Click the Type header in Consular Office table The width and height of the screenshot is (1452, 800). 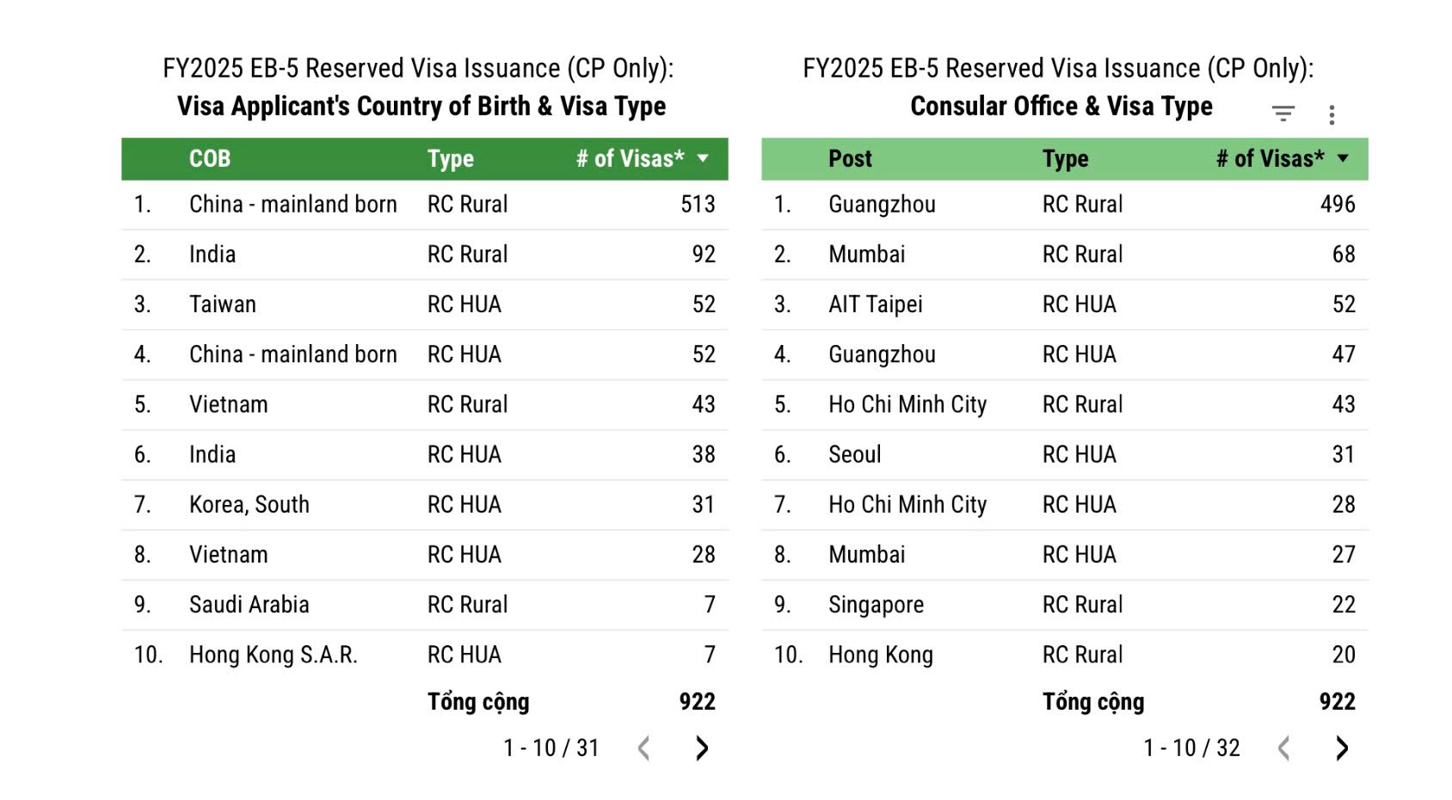coord(1065,159)
